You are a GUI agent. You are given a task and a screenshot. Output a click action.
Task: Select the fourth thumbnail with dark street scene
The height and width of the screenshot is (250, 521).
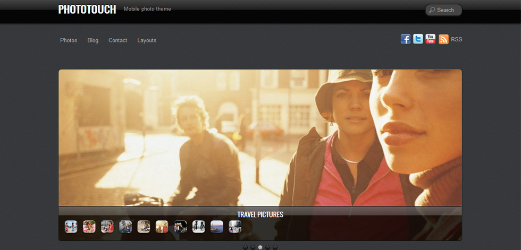click(125, 227)
